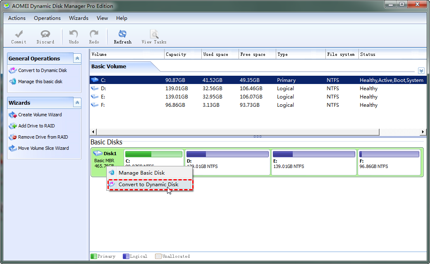Click the drive icon of volume C:
The width and height of the screenshot is (430, 264).
pyautogui.click(x=95, y=80)
